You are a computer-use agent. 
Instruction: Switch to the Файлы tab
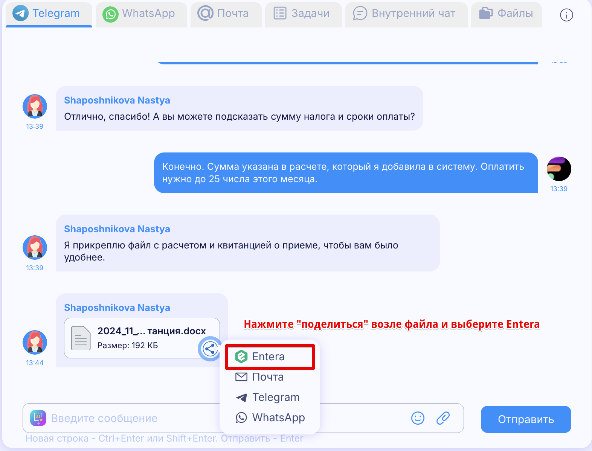(x=507, y=14)
